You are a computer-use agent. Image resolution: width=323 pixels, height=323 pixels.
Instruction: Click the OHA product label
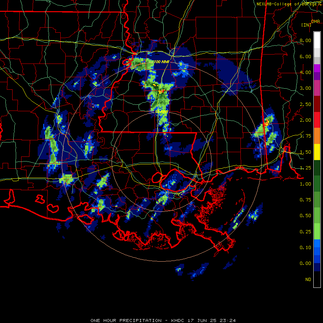pyautogui.click(x=315, y=22)
